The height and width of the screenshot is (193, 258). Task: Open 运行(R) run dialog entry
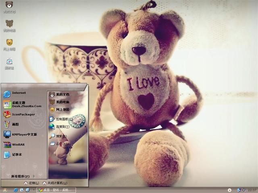pyautogui.click(x=59, y=144)
